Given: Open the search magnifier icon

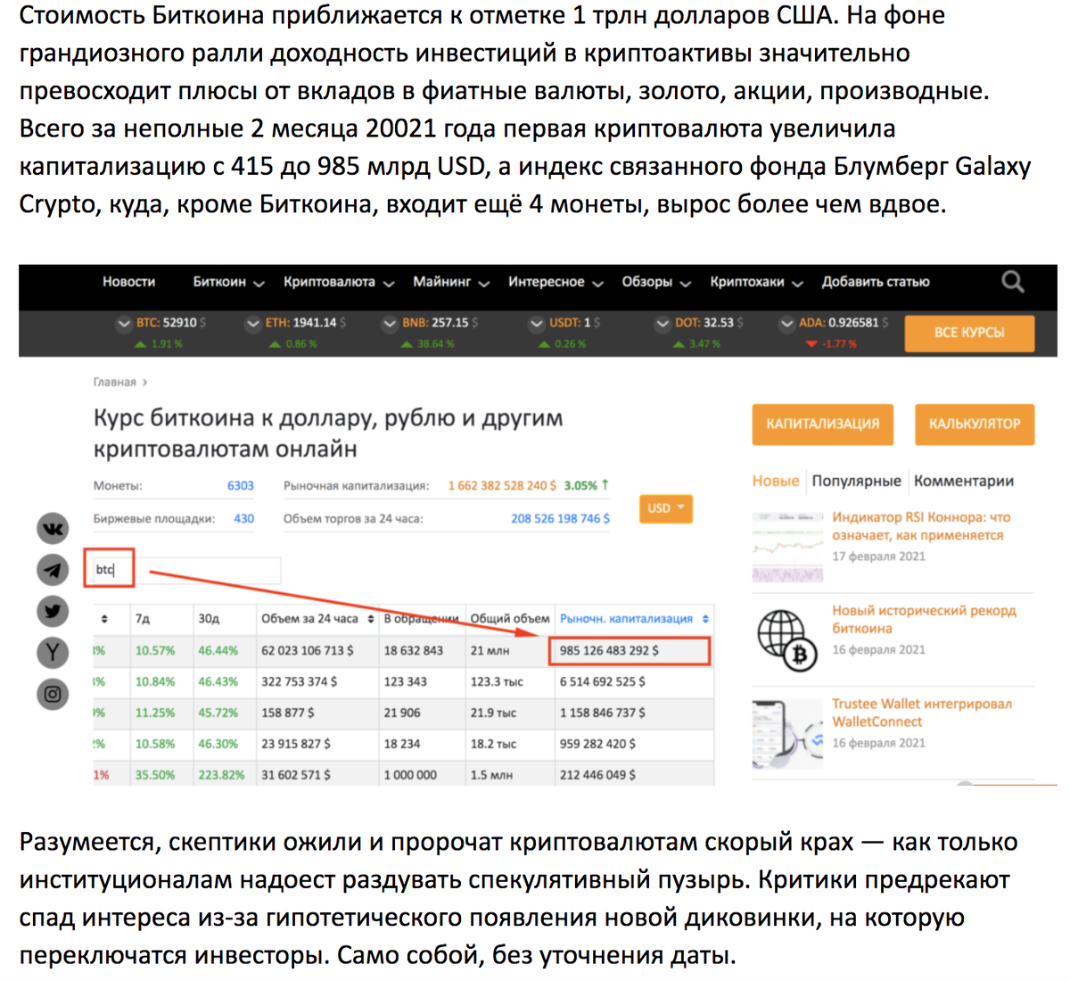Looking at the screenshot, I should [x=1012, y=282].
